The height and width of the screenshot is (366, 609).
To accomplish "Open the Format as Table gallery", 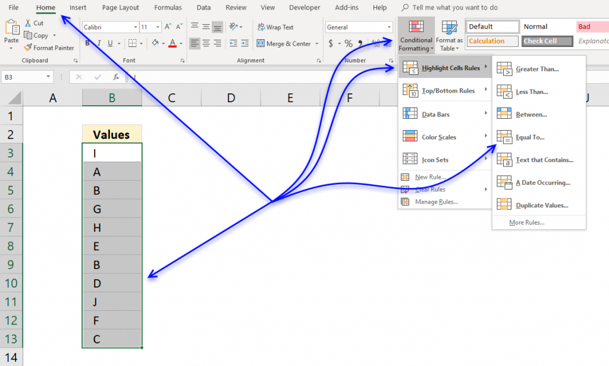I will pos(449,34).
